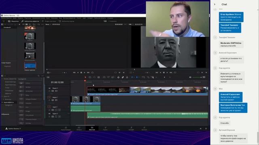Screen dimensions: 259x145
Task: Select the landscape video clip on Video 2
Action: coord(147,91)
